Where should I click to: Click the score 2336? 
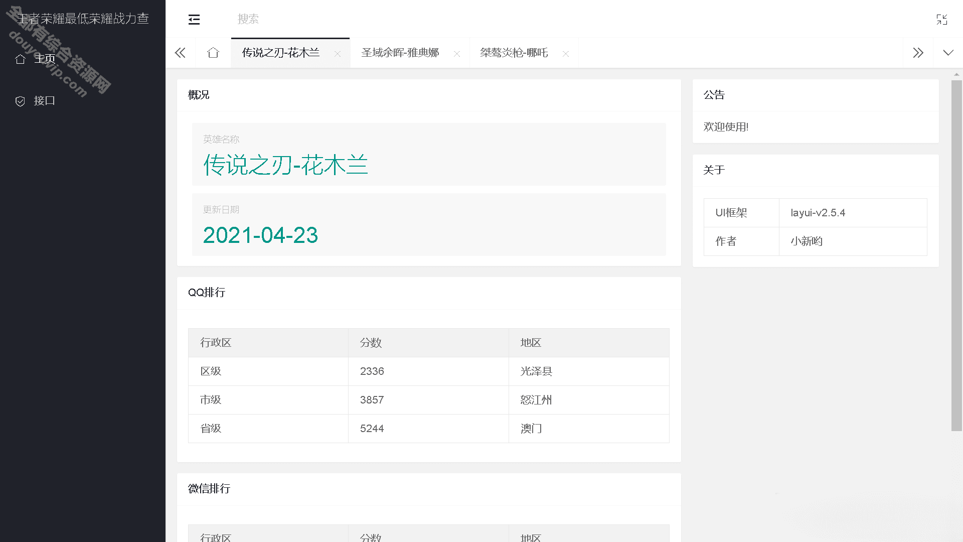(x=372, y=371)
